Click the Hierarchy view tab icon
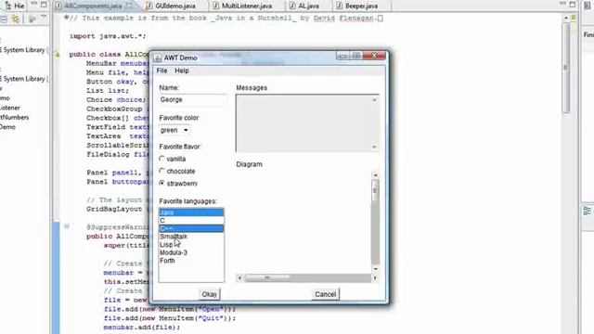The image size is (594, 334). tap(7, 6)
